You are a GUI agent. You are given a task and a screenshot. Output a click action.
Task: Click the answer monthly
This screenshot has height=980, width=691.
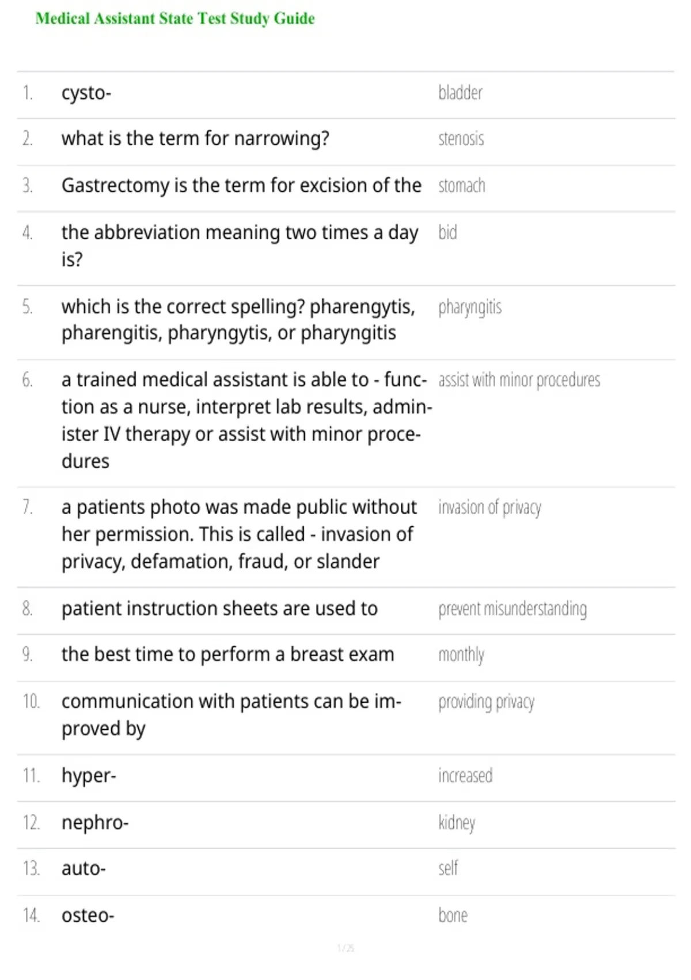461,655
